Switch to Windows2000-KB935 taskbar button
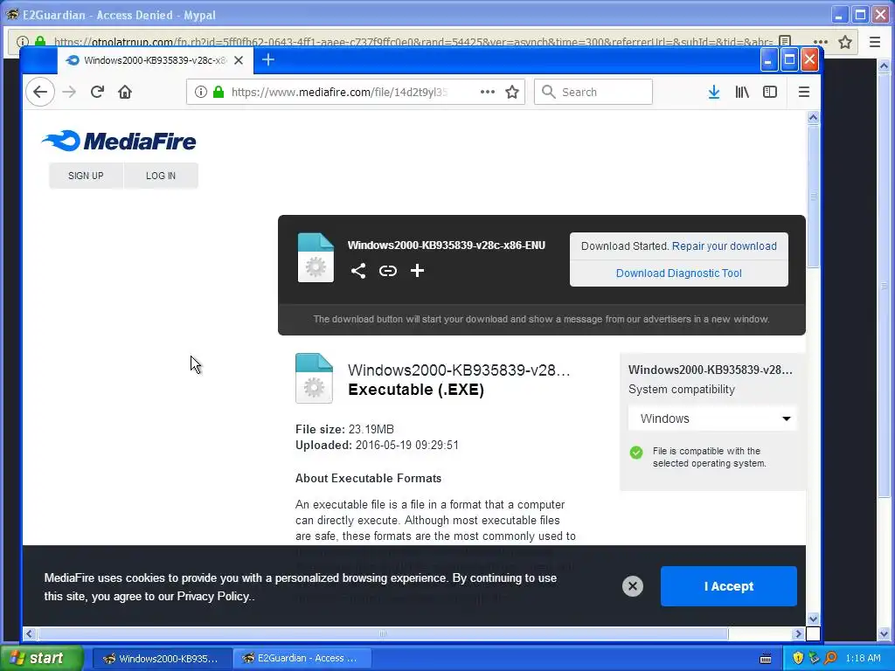This screenshot has height=671, width=895. pos(162,659)
